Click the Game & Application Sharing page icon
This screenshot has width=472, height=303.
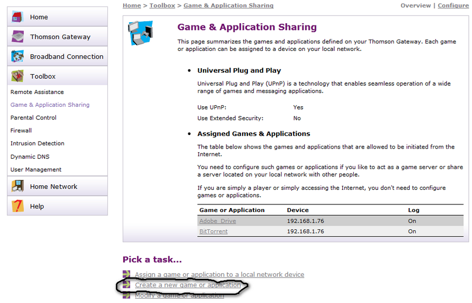click(141, 33)
